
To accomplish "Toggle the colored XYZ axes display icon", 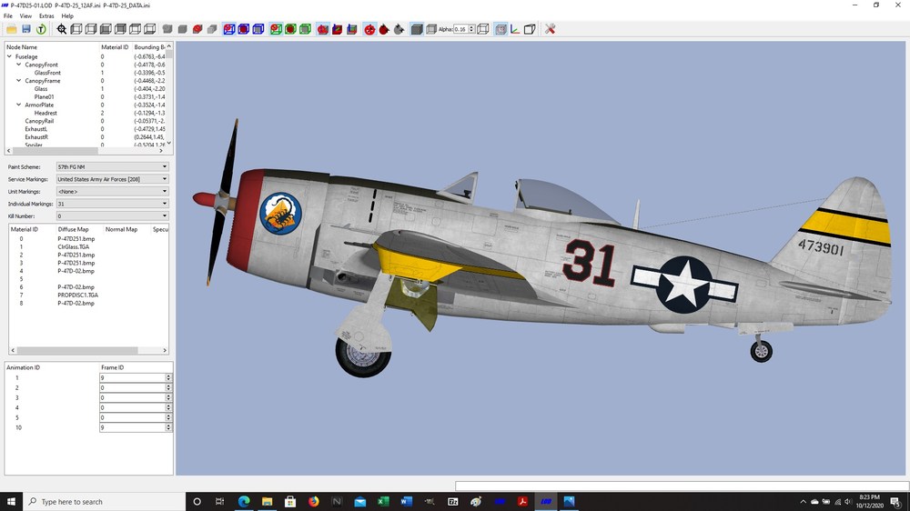I will pyautogui.click(x=515, y=29).
